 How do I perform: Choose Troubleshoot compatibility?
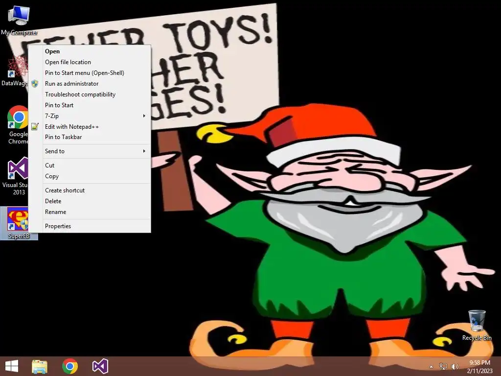(90, 94)
